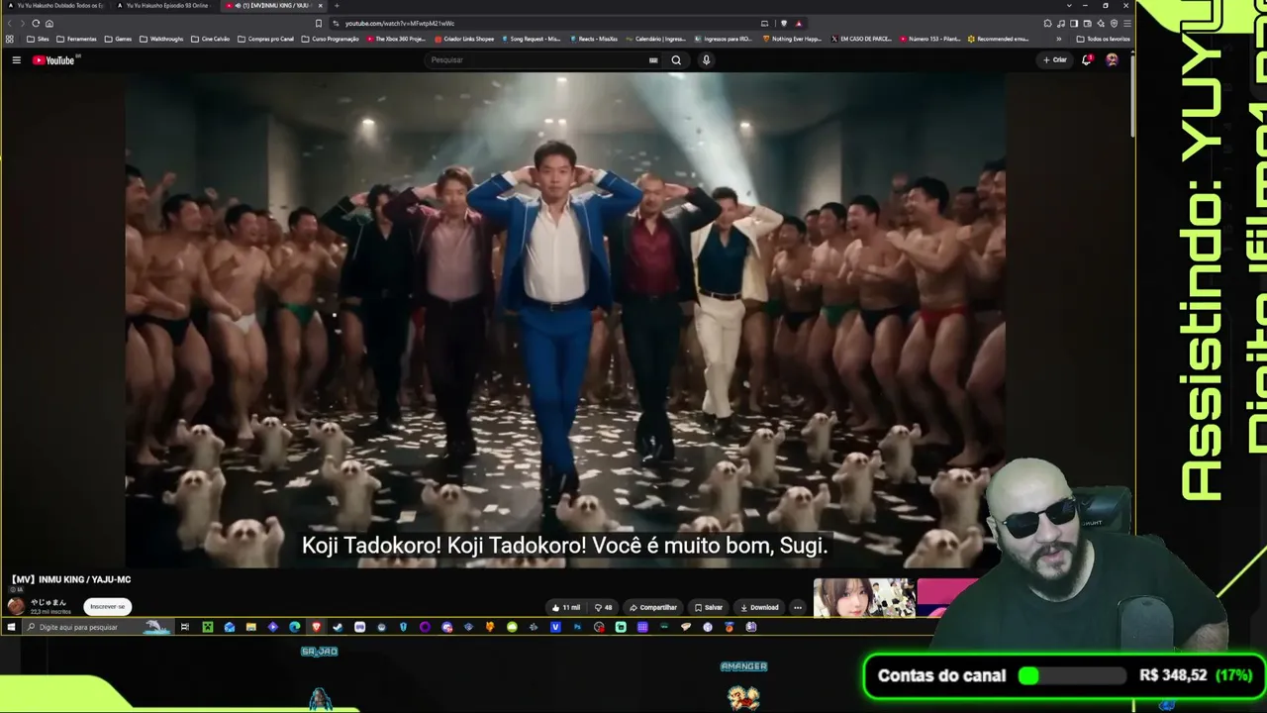Open the Sites bookmark folder

[38, 39]
